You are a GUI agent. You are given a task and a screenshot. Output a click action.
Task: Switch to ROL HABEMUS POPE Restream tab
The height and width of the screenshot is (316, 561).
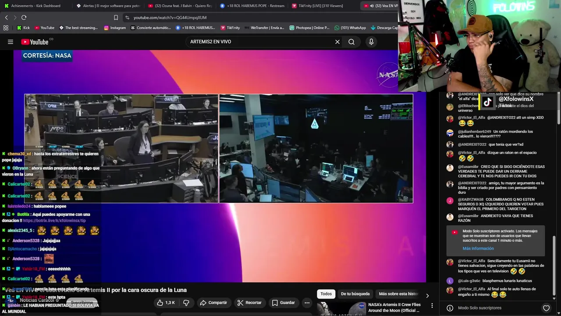[x=252, y=6]
